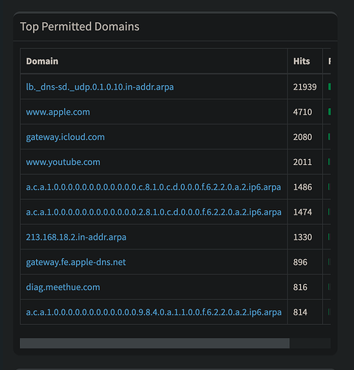Click the 816 hits value

coord(300,287)
